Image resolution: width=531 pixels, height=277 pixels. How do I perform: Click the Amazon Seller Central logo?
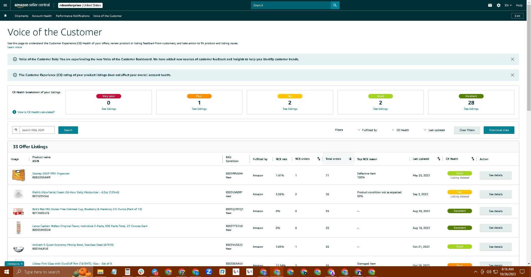(32, 5)
